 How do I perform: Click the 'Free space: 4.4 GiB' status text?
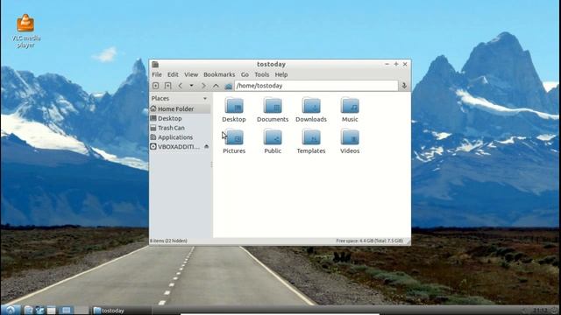[370, 241]
